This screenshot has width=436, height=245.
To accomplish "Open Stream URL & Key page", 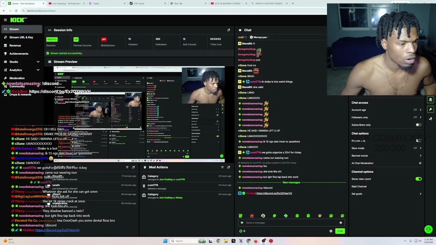I will click(x=21, y=37).
